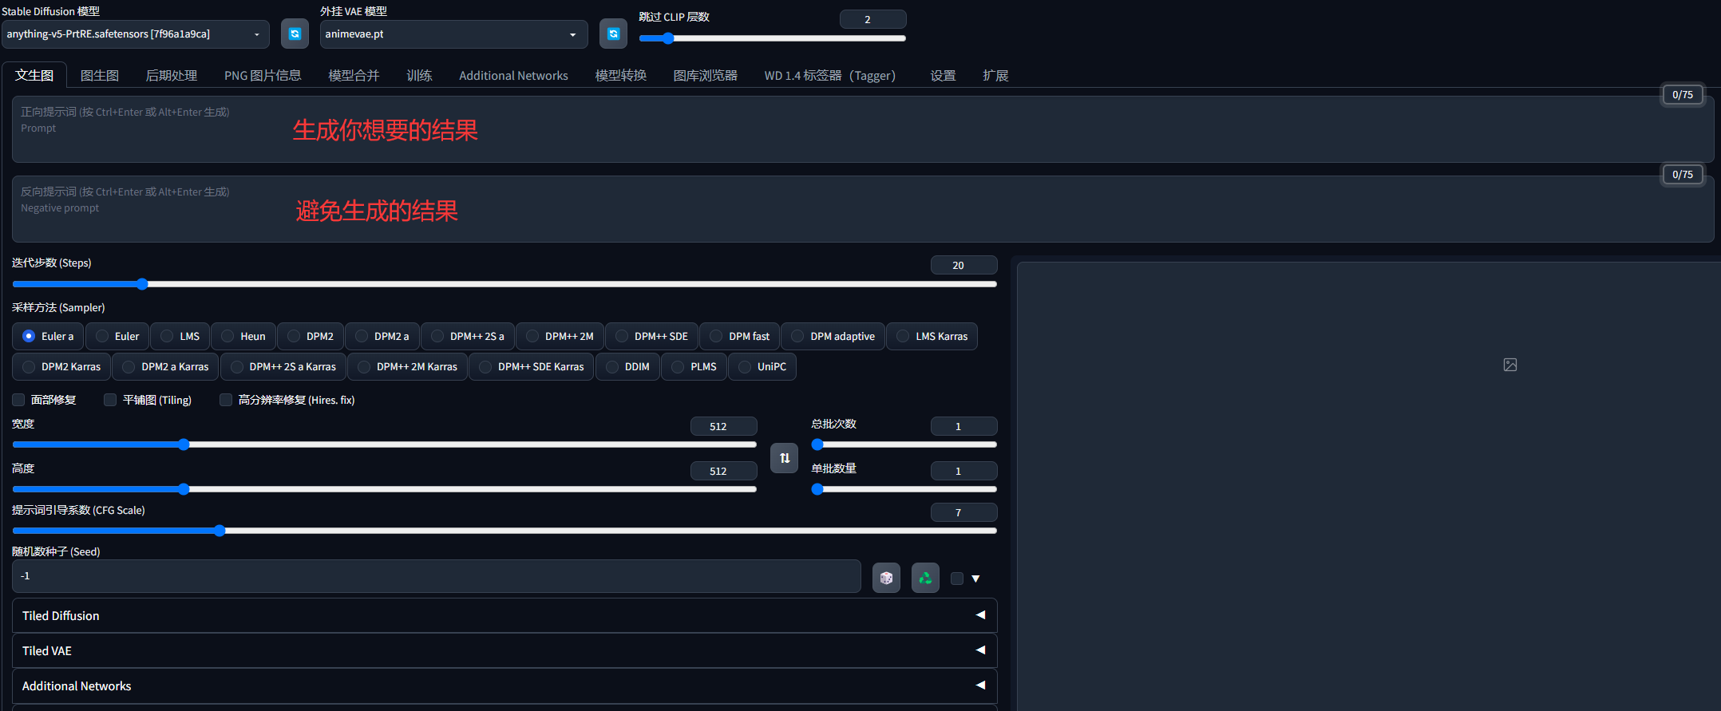Swap width and height values
This screenshot has height=711, width=1721.
(x=784, y=458)
